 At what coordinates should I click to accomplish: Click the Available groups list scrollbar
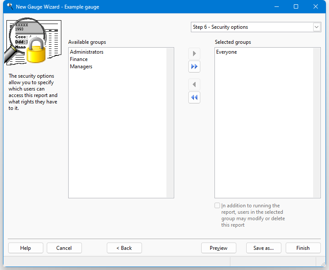point(170,123)
